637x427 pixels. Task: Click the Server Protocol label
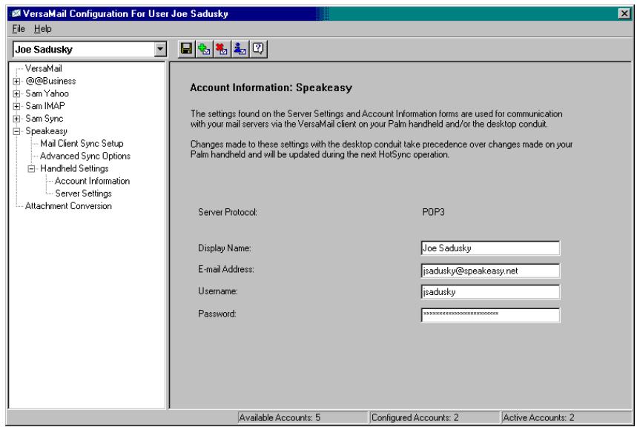coord(228,212)
